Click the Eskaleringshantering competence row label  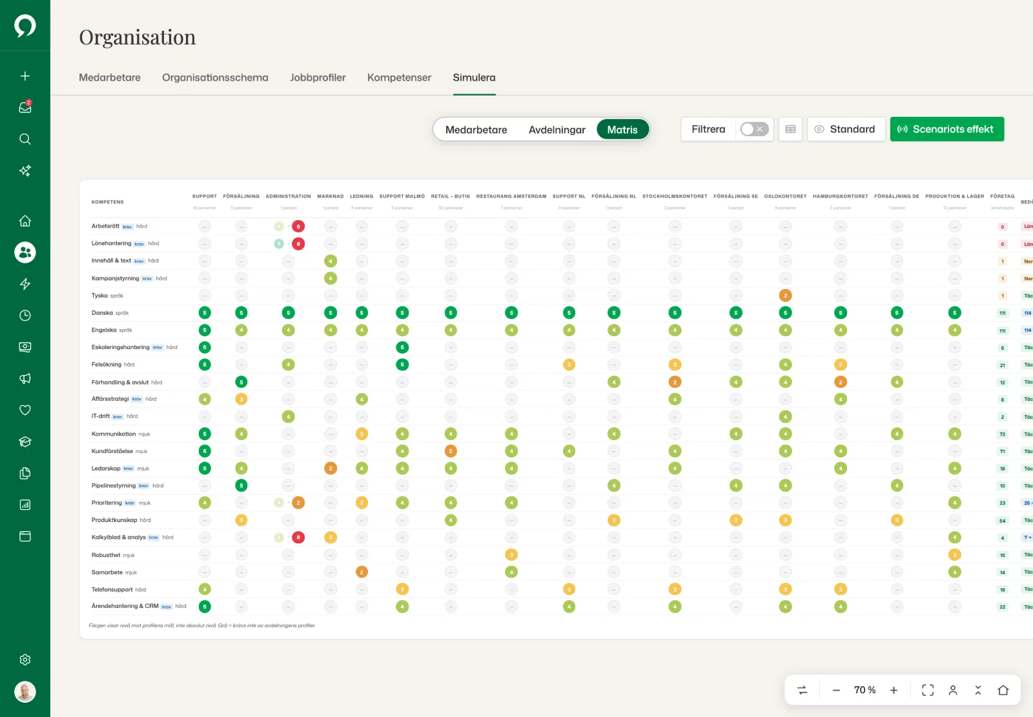pos(120,347)
